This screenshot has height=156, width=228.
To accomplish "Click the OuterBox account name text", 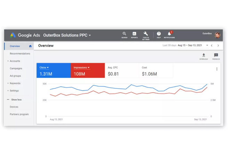I will coord(207,33).
